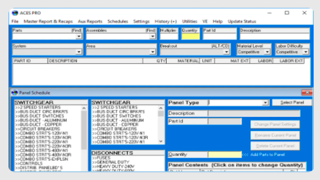Click the LABOR EXT column header
Image resolution: width=320 pixels, height=180 pixels.
[289, 61]
